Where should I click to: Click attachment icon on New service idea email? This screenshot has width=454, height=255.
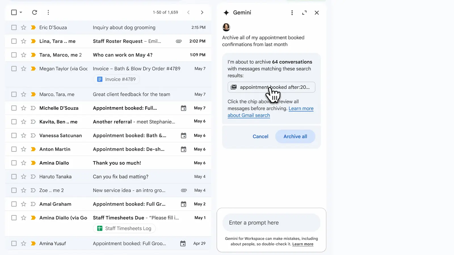(x=184, y=190)
